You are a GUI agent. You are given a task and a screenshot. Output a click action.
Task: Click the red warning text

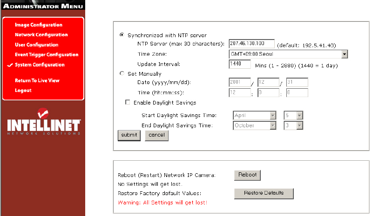tap(162, 203)
